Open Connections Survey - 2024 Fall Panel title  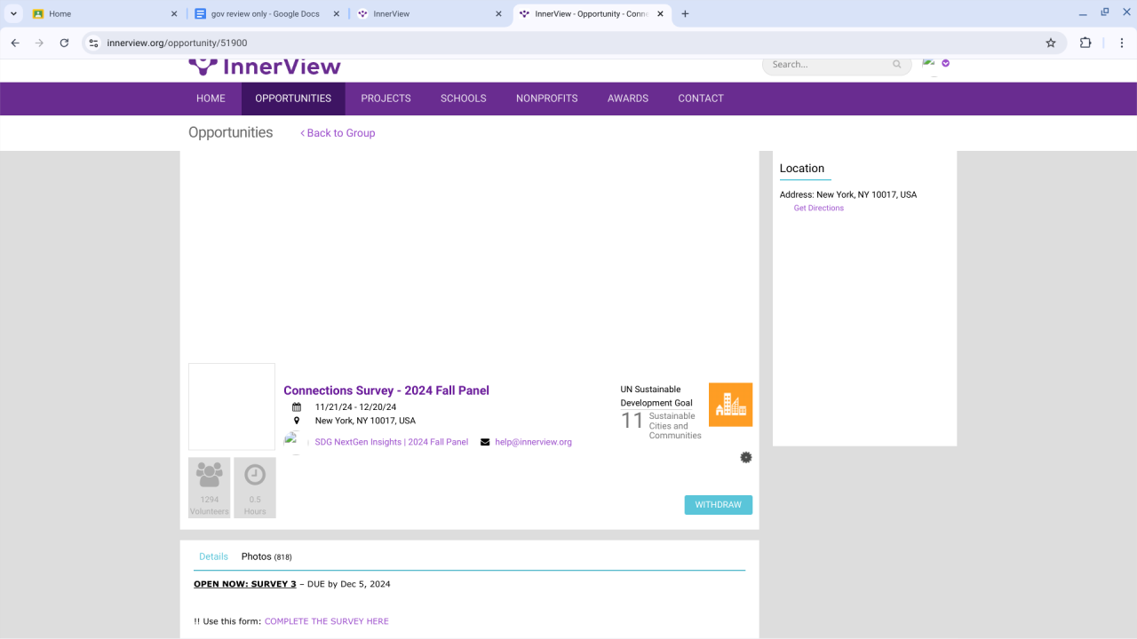tap(386, 390)
